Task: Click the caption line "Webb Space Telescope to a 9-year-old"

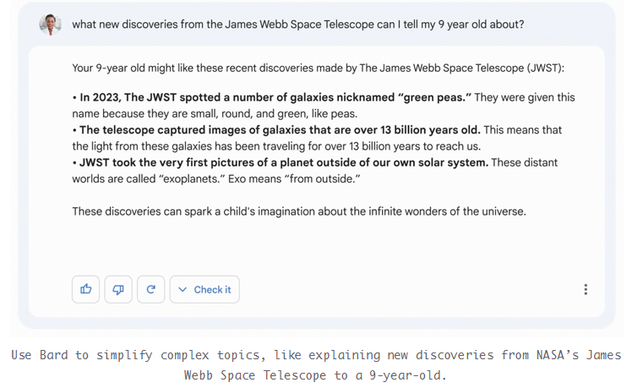Action: coord(315,375)
